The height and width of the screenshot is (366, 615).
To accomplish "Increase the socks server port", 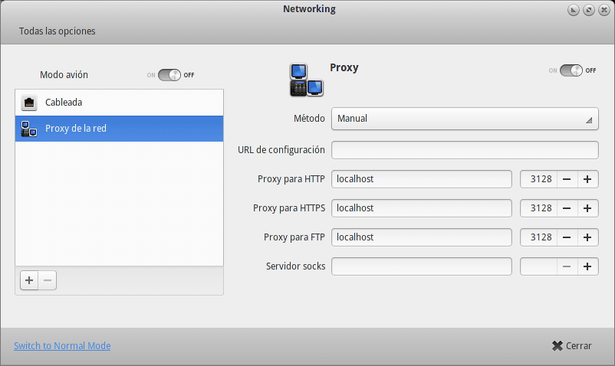I will click(587, 266).
